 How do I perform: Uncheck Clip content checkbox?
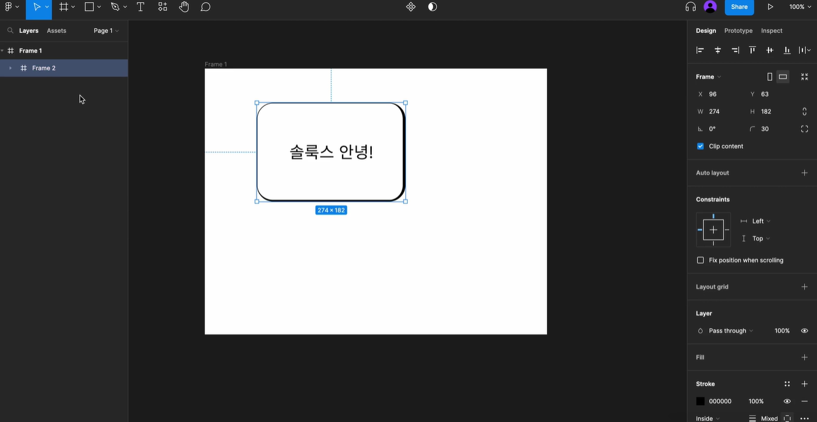point(700,147)
